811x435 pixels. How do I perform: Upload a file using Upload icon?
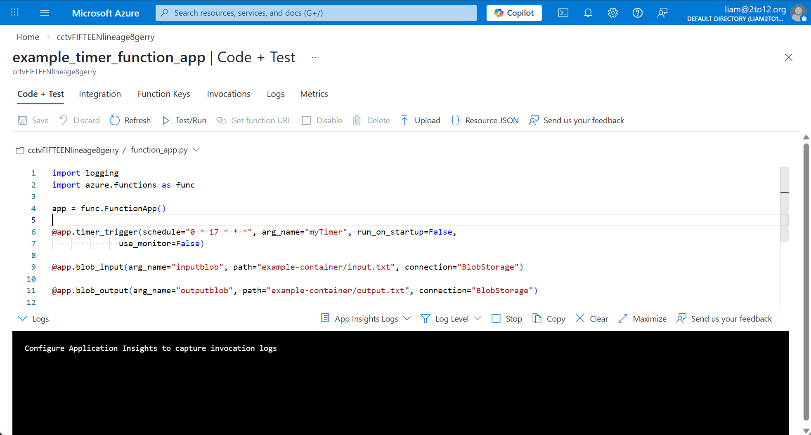(404, 120)
